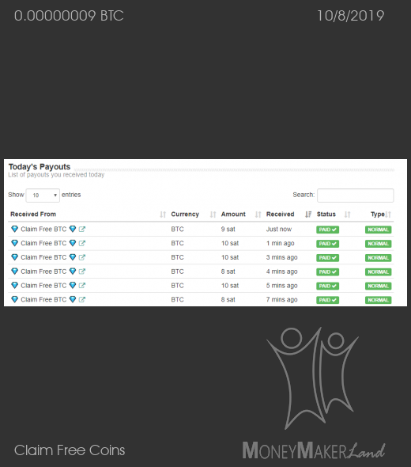Open external link icon in 3 mins ago row
This screenshot has width=411, height=467.
tap(82, 257)
